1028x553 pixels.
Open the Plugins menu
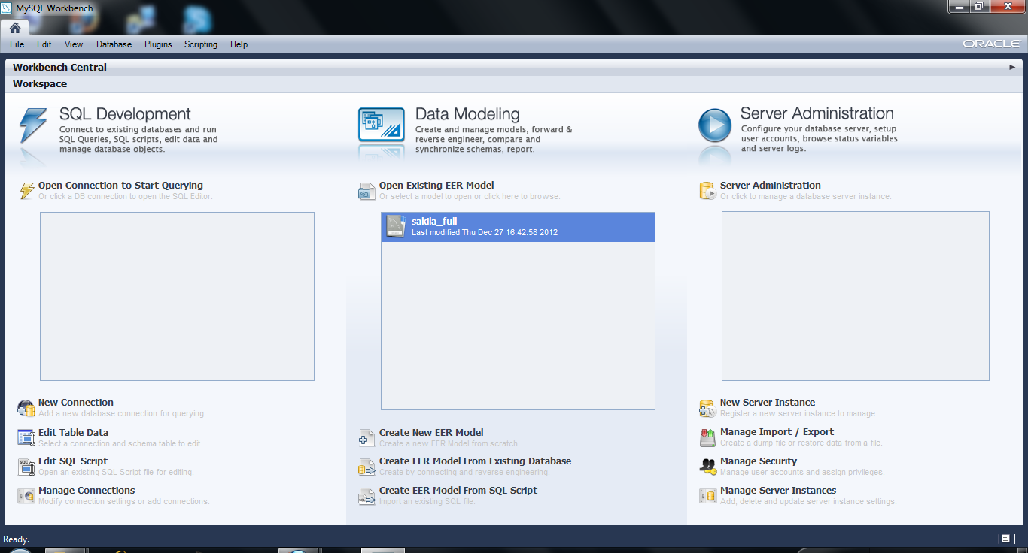(x=158, y=44)
